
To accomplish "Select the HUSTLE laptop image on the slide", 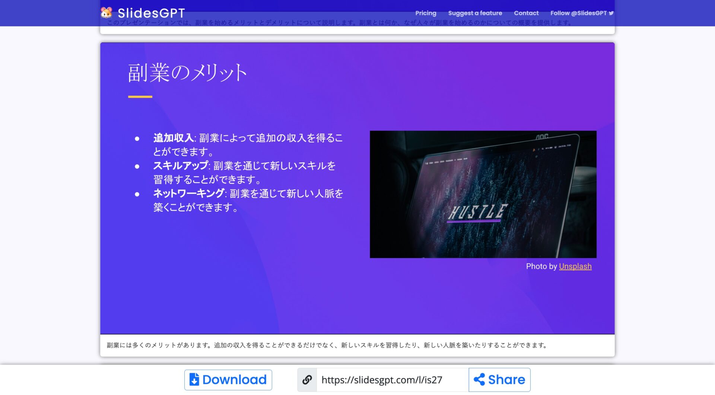I will tap(483, 194).
